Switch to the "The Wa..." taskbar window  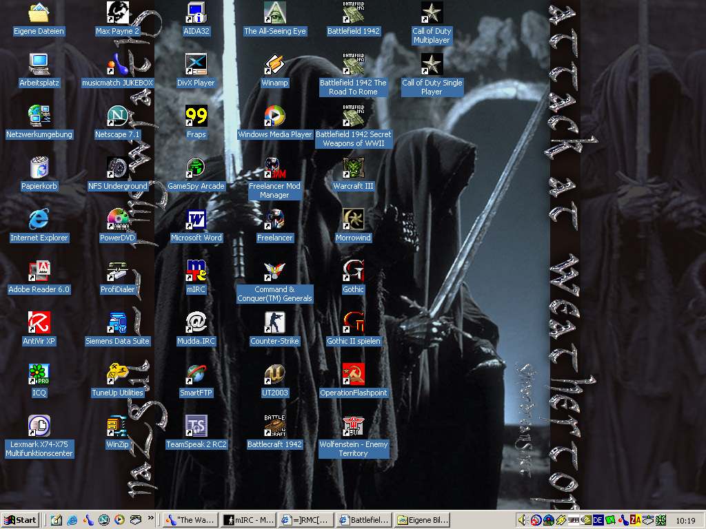tap(191, 520)
